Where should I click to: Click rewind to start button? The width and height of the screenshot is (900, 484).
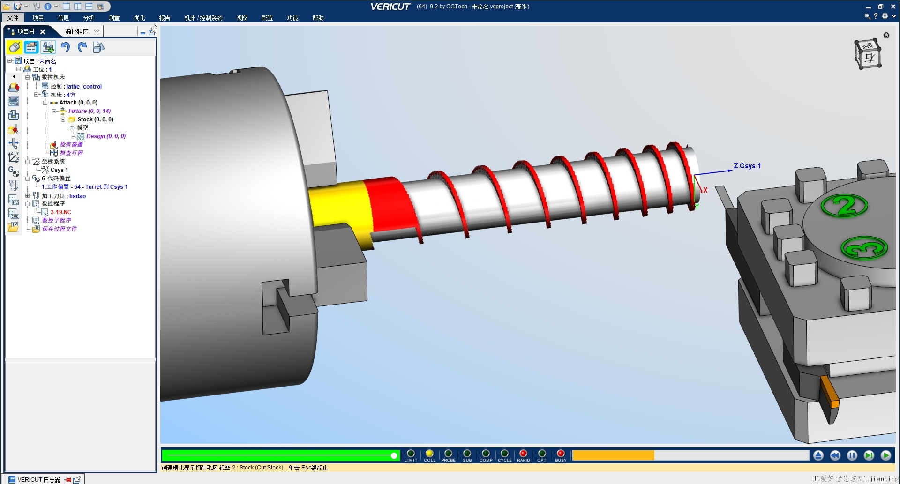point(835,455)
